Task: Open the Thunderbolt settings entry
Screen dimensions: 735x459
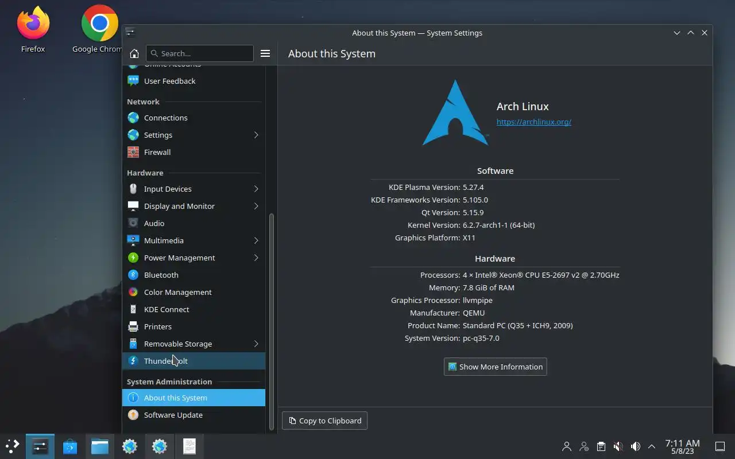Action: coord(194,361)
